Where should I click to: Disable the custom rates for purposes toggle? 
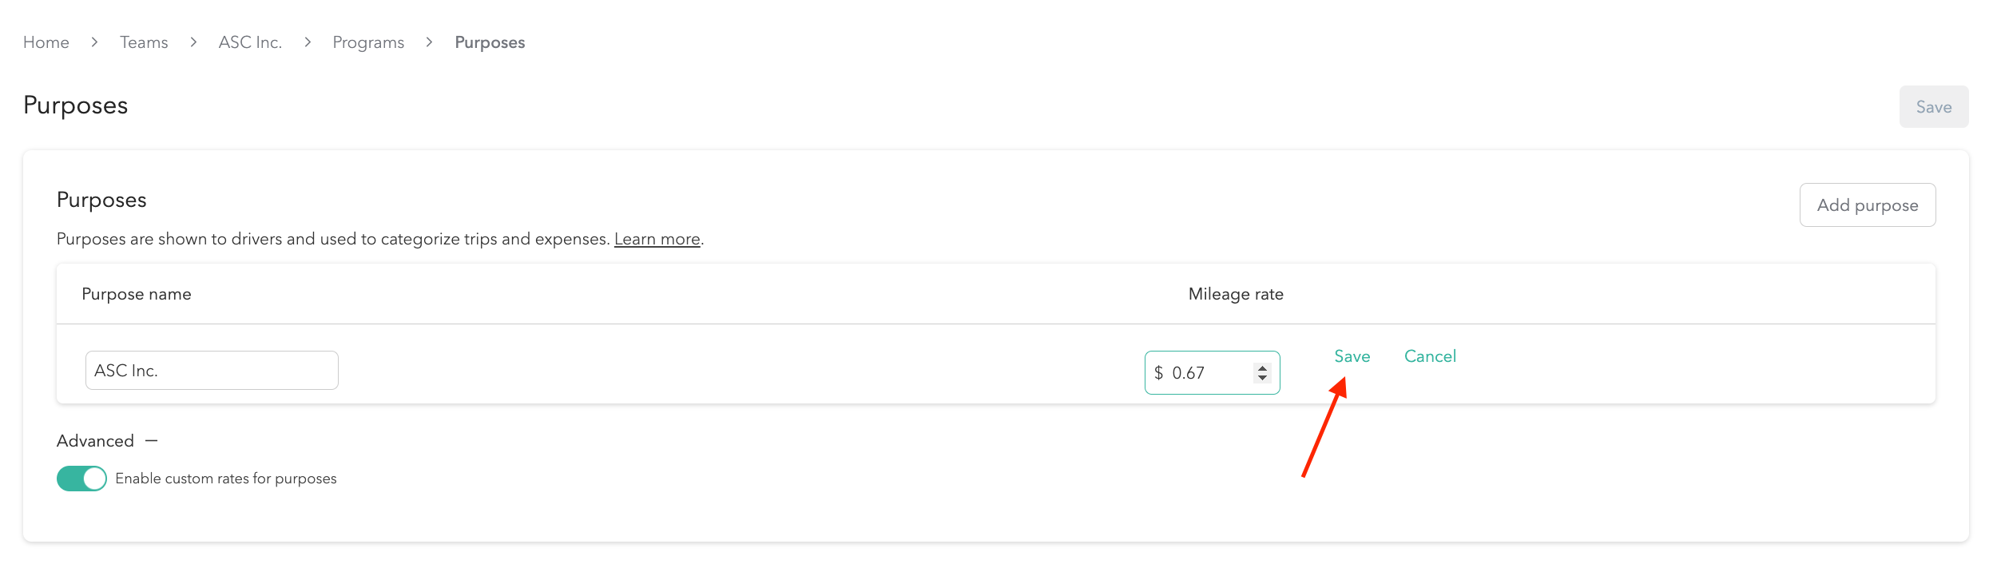pyautogui.click(x=81, y=479)
